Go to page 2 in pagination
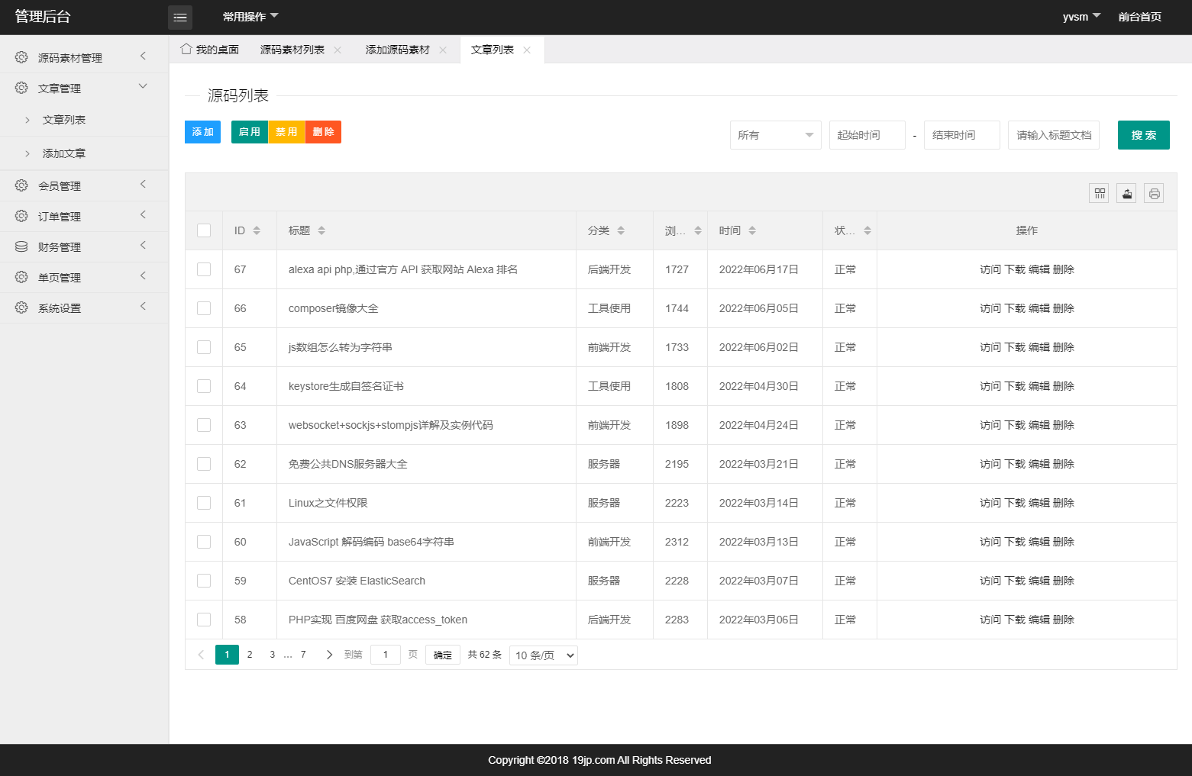Viewport: 1192px width, 776px height. 250,655
